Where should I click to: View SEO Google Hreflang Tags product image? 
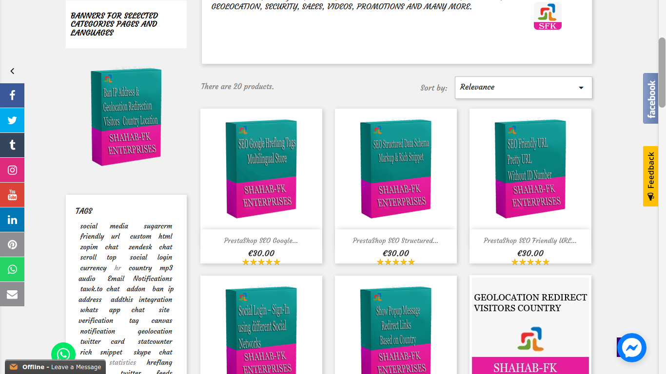tap(261, 169)
